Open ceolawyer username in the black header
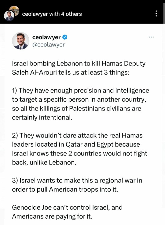165x225 pixels. coord(35,14)
